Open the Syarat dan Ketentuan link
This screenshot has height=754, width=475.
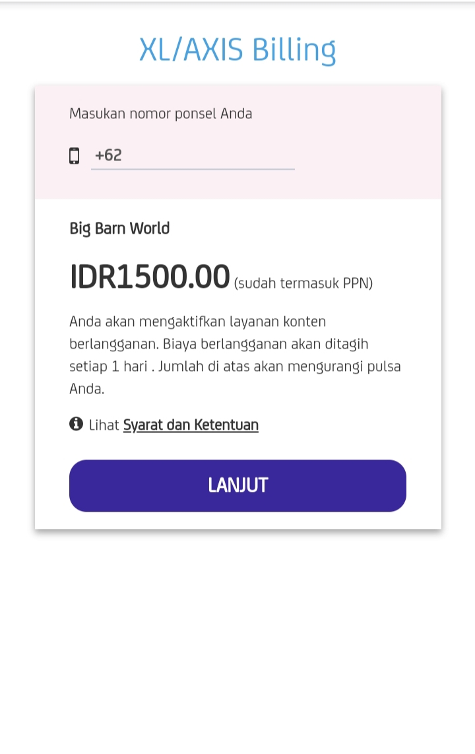(x=191, y=425)
